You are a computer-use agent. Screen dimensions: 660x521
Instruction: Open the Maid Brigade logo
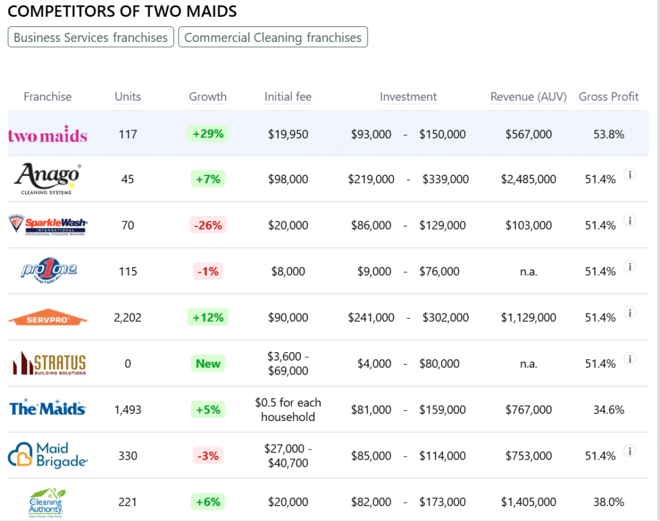48,455
